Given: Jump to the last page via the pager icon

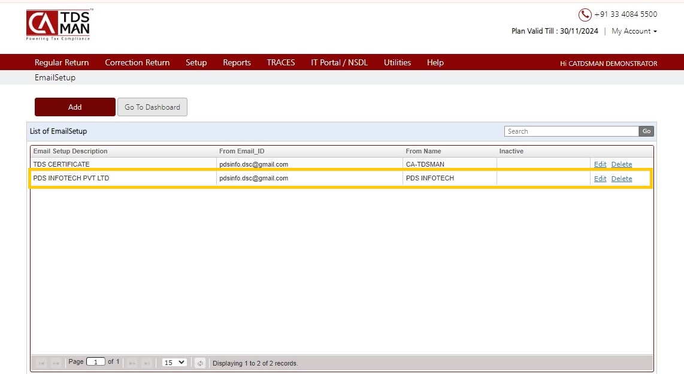Looking at the screenshot, I should coord(147,363).
